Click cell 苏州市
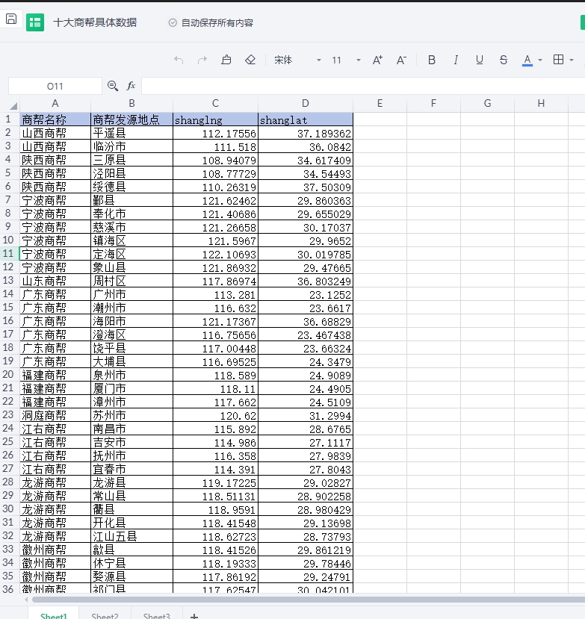The image size is (585, 619). (132, 415)
